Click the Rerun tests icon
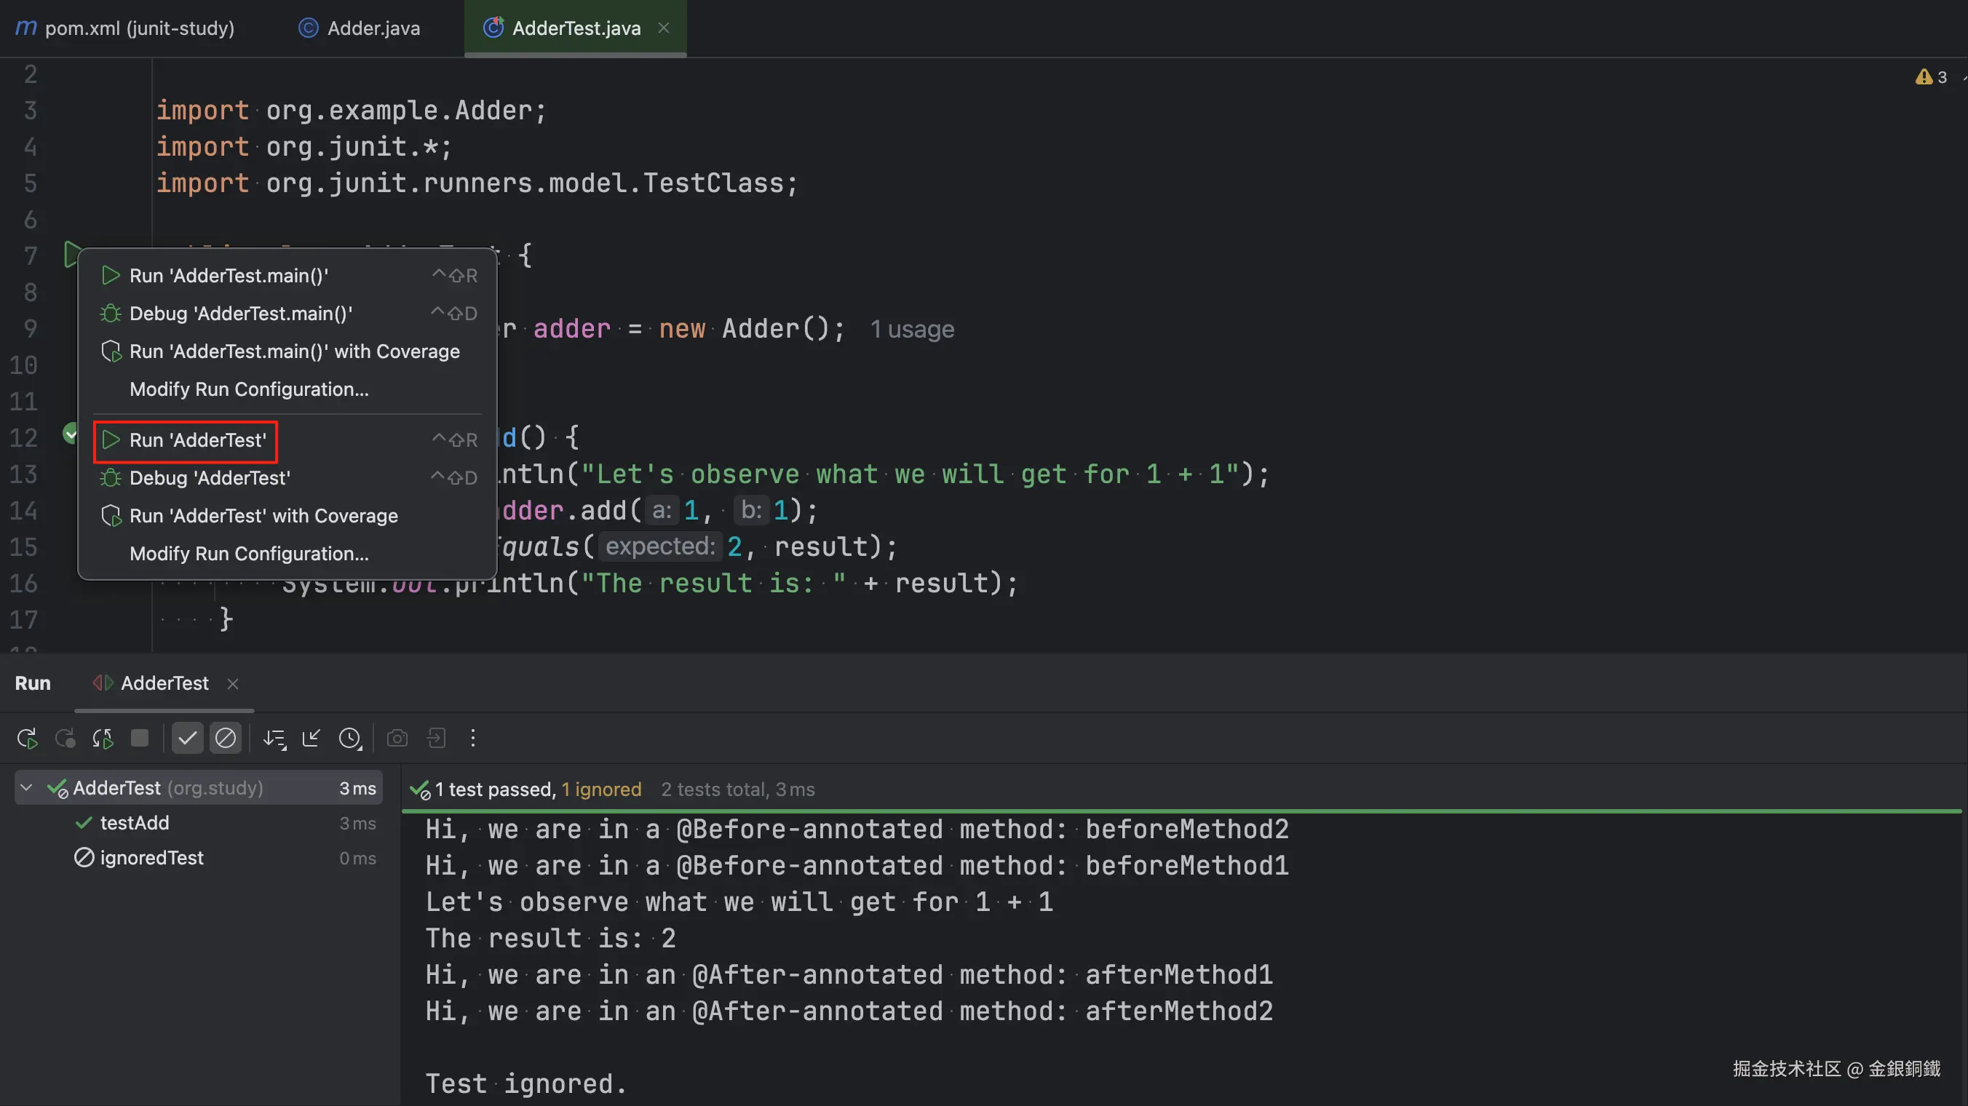The image size is (1968, 1106). click(x=27, y=738)
